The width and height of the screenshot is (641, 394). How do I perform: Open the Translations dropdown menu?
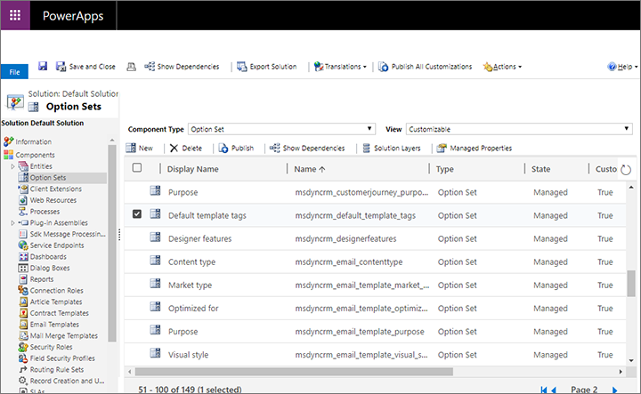340,67
